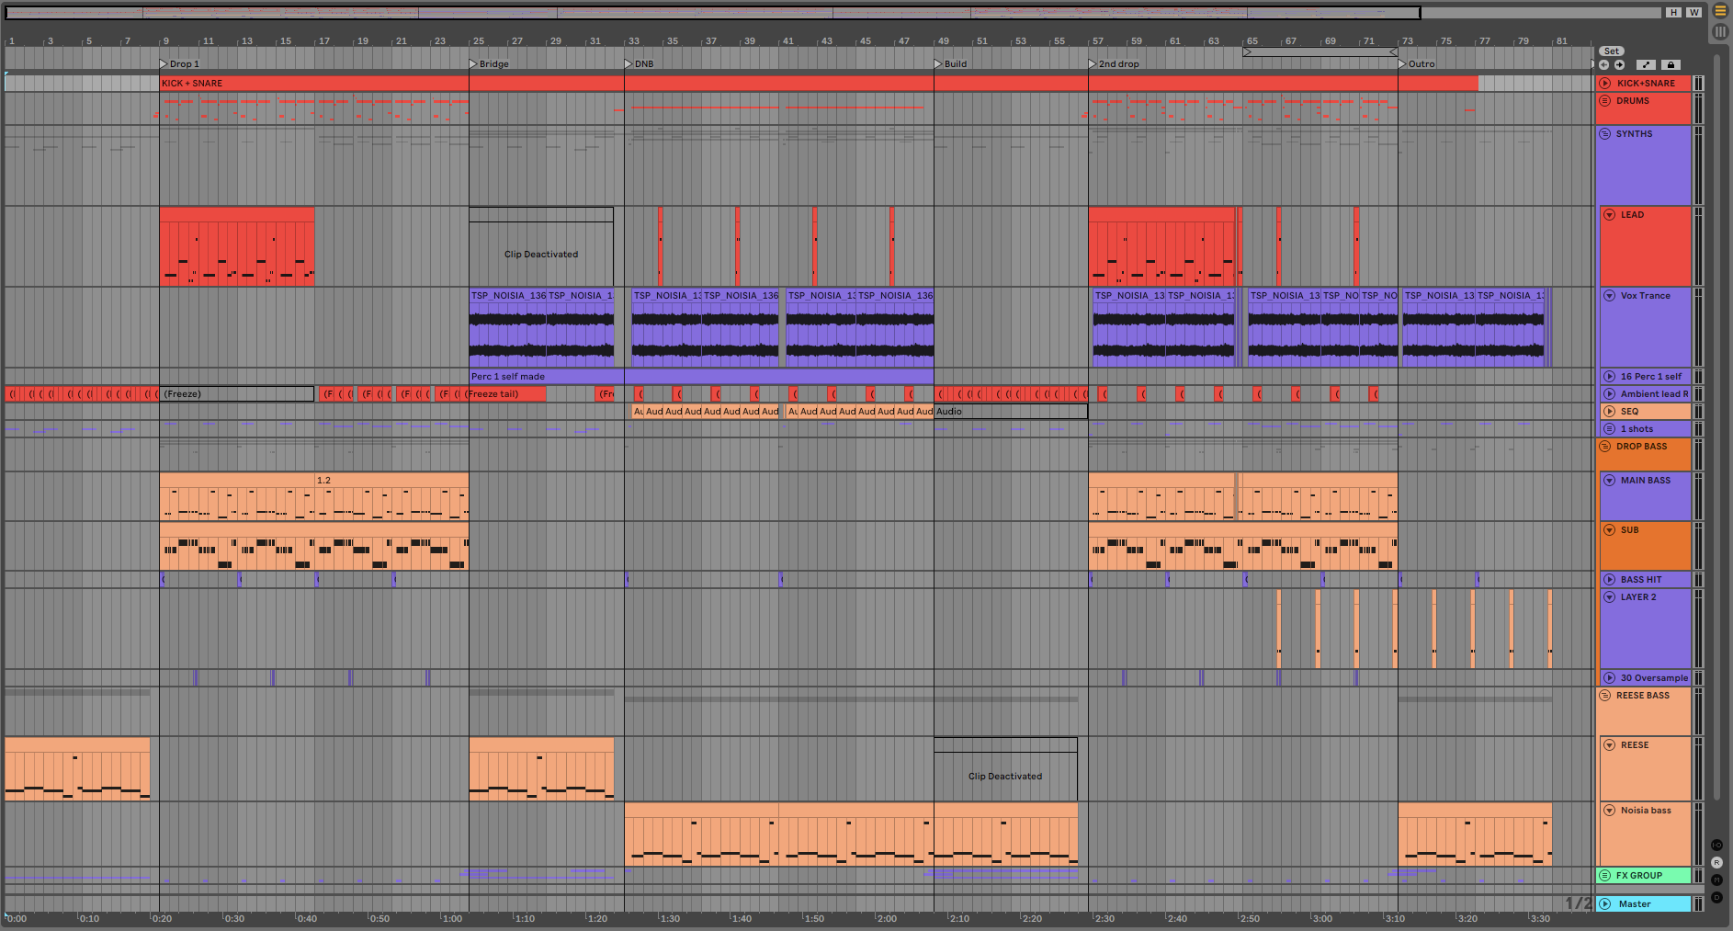Toggle optimize arrangement height H button
Screen dimensions: 1733x931
(x=1673, y=12)
